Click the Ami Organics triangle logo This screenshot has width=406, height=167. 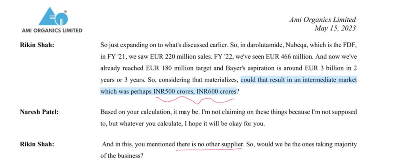coord(53,17)
